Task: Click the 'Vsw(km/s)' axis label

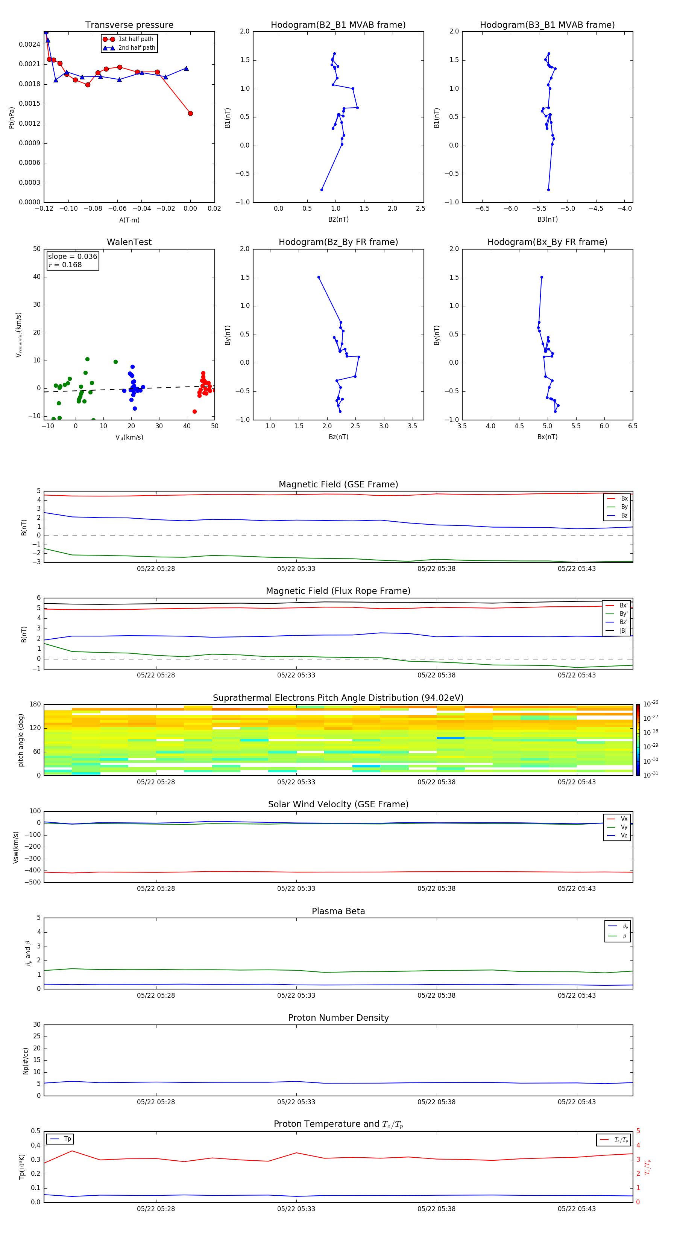Action: 15,847
